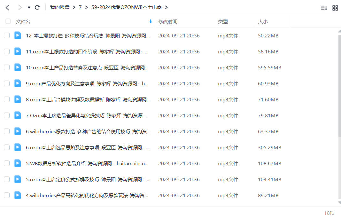Click video icon of 8.ozon本土后台模块讲解

pos(18,99)
